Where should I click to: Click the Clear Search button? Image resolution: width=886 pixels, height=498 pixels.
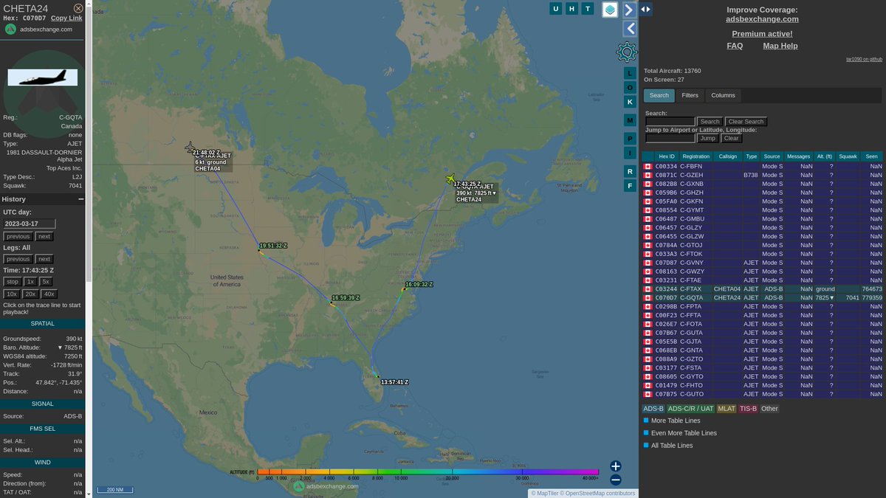pos(746,122)
